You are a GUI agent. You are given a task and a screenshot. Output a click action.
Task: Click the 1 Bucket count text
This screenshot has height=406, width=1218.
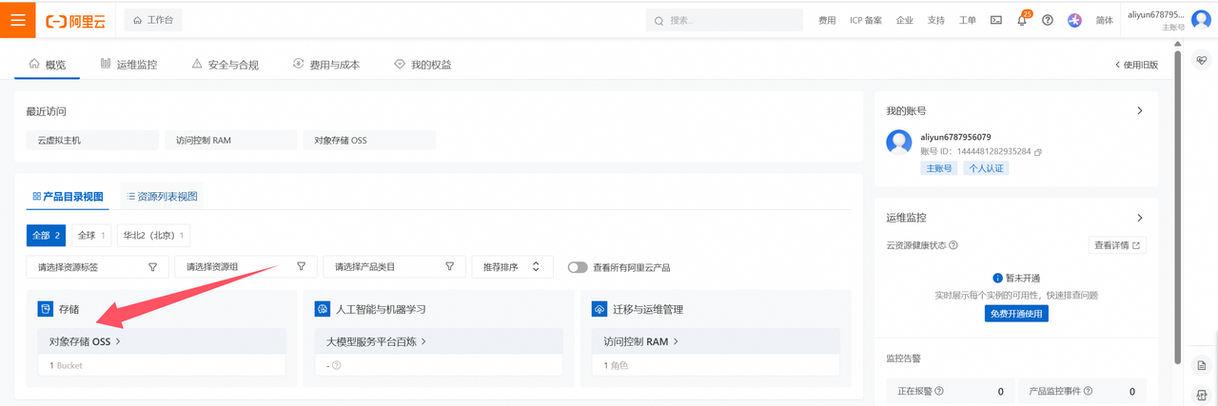click(67, 365)
